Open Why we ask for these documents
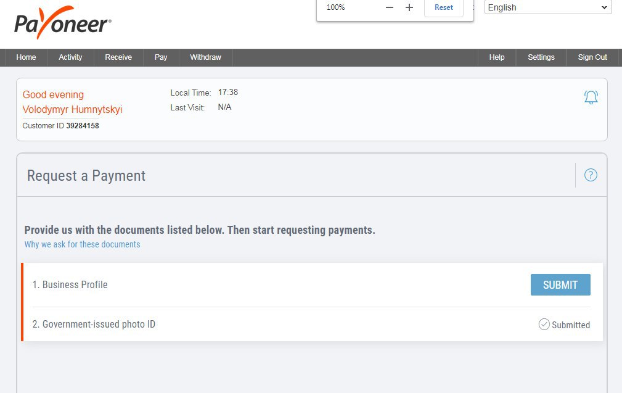Screen dimensions: 622x393 click(82, 244)
